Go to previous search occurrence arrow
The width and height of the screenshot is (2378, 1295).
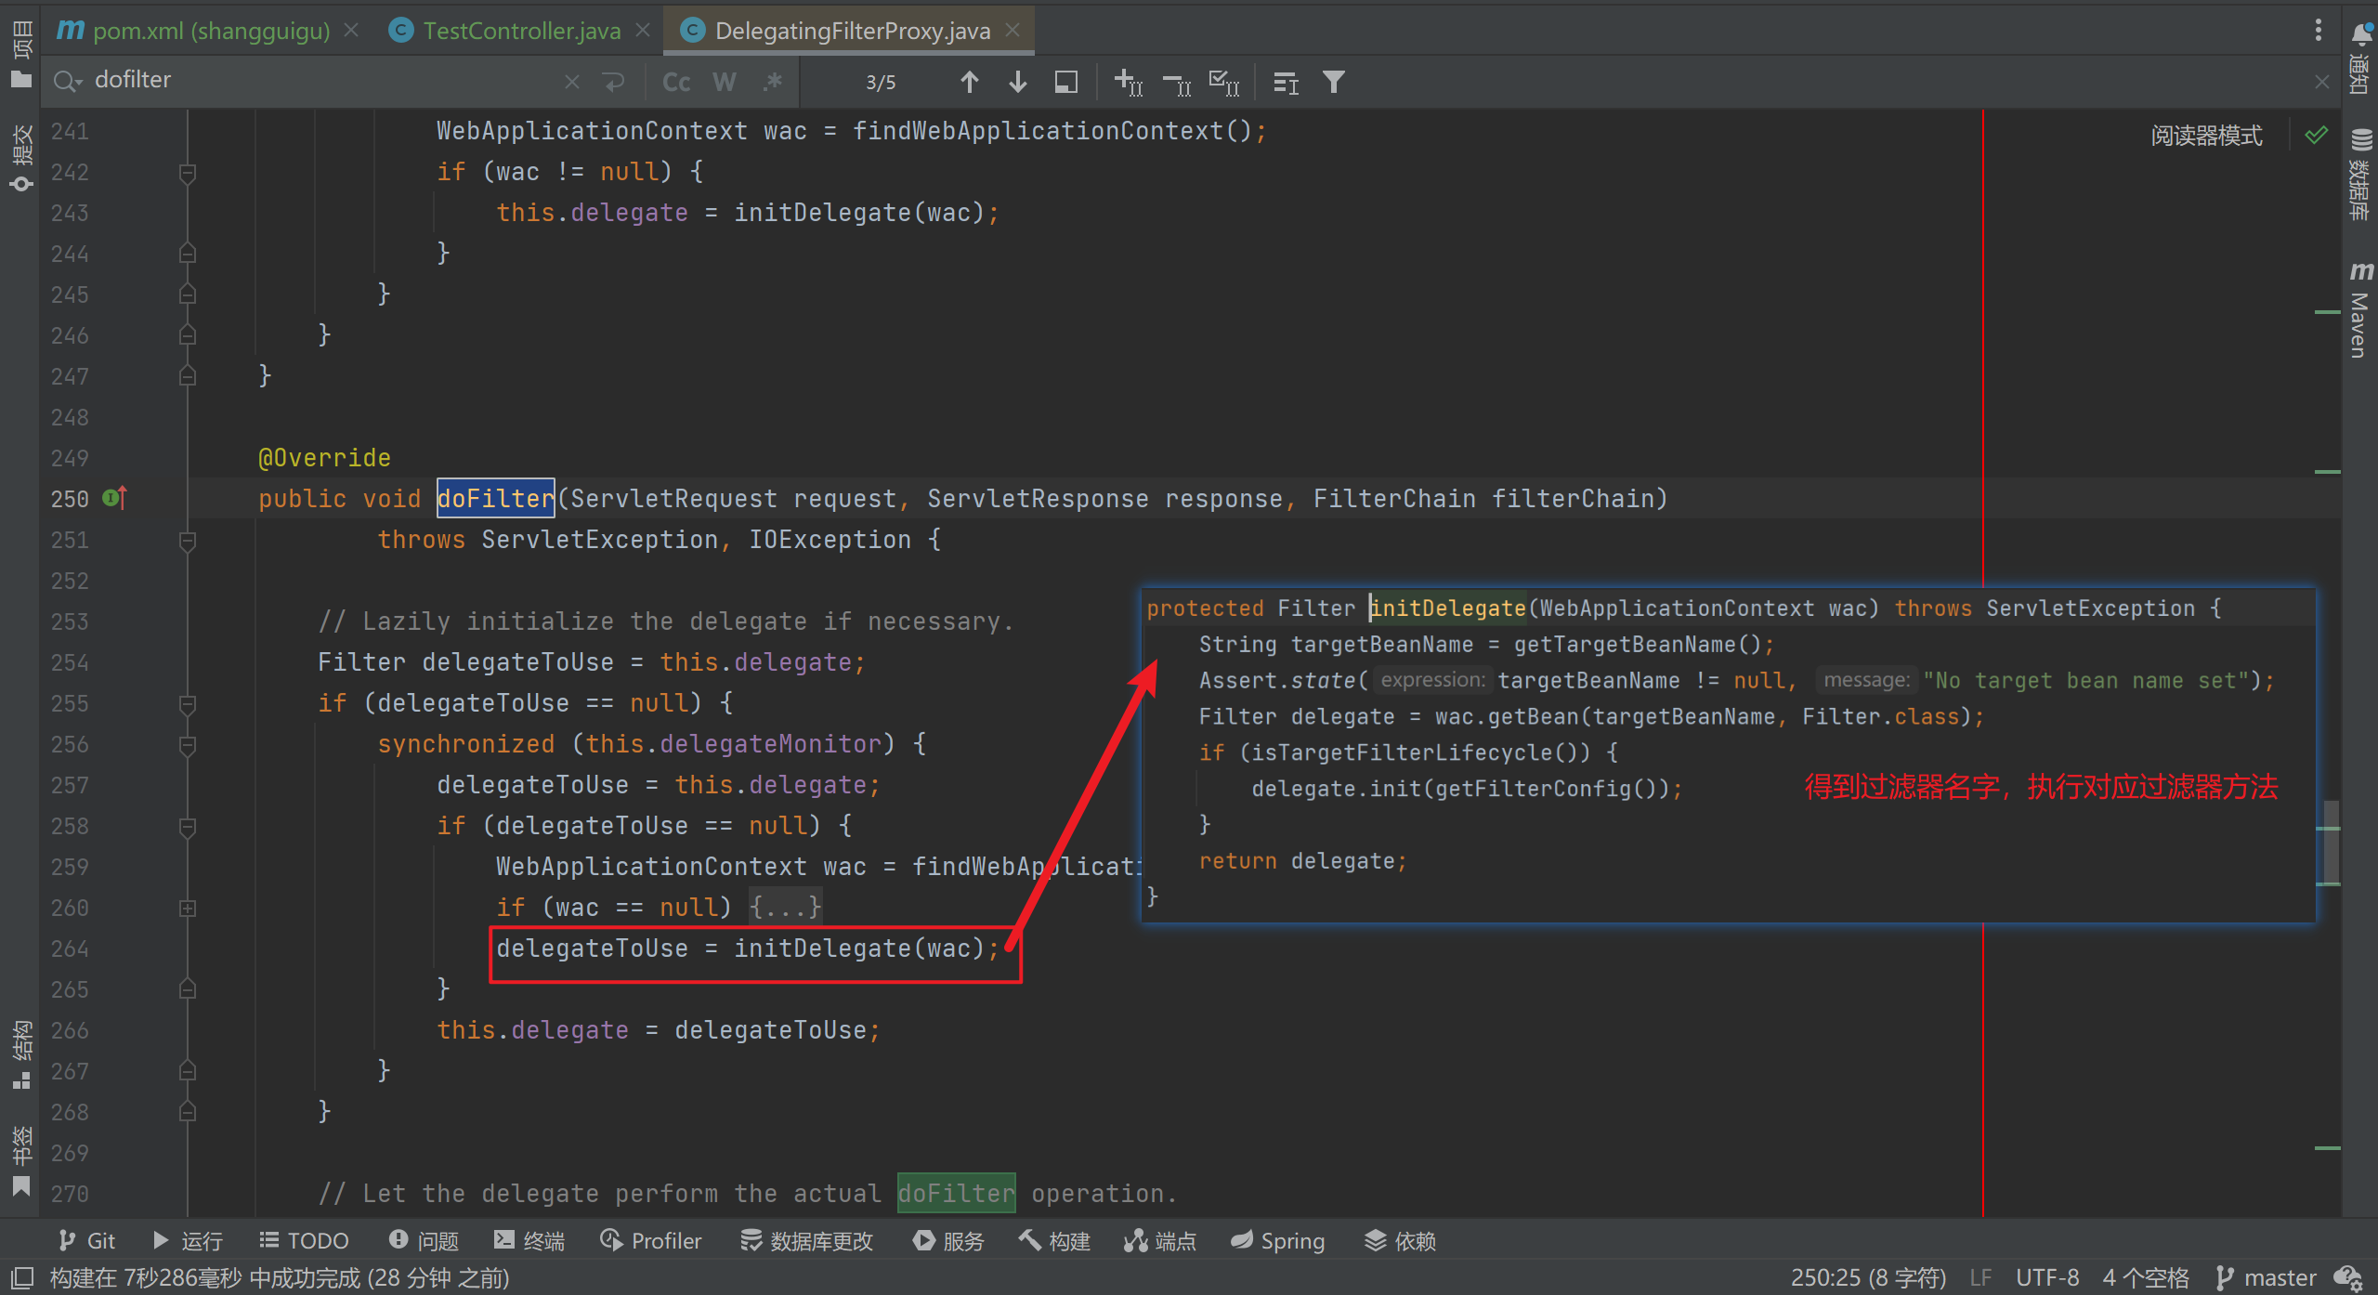969,83
